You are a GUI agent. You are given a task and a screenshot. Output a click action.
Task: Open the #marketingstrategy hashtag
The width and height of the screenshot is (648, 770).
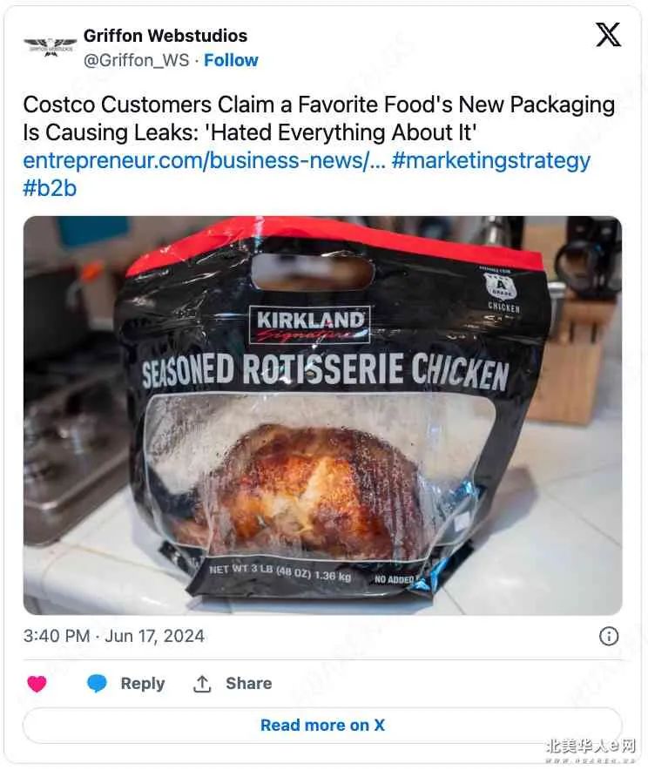[491, 161]
